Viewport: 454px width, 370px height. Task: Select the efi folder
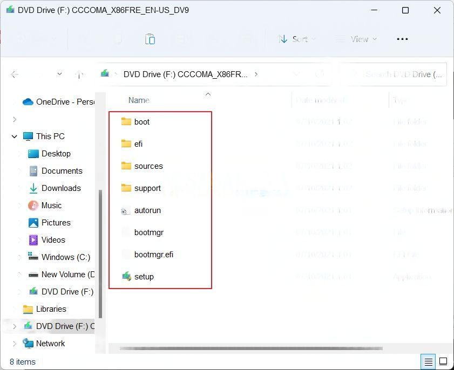(x=132, y=144)
